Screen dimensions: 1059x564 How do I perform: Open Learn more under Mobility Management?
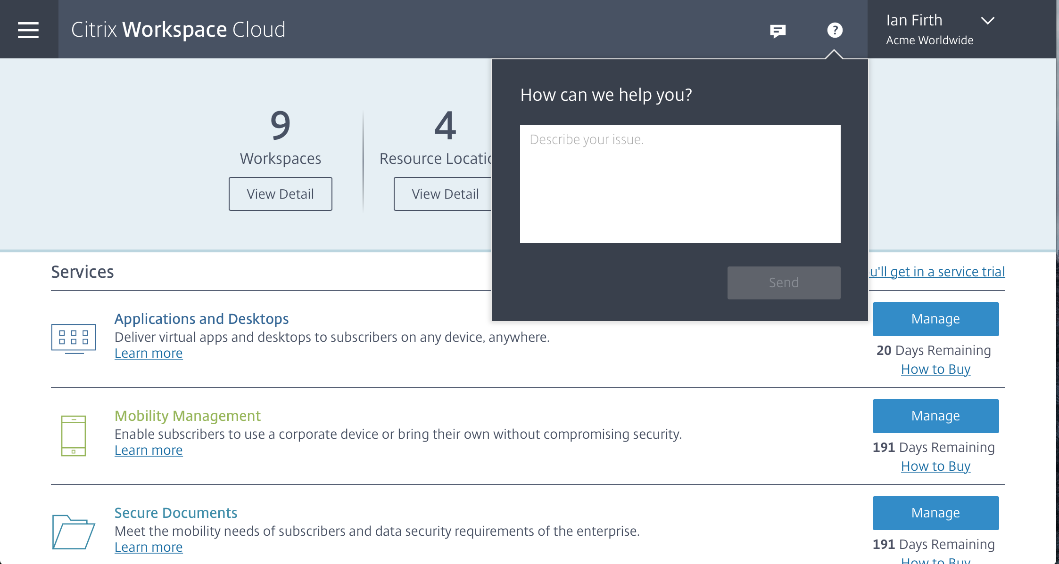coord(149,451)
